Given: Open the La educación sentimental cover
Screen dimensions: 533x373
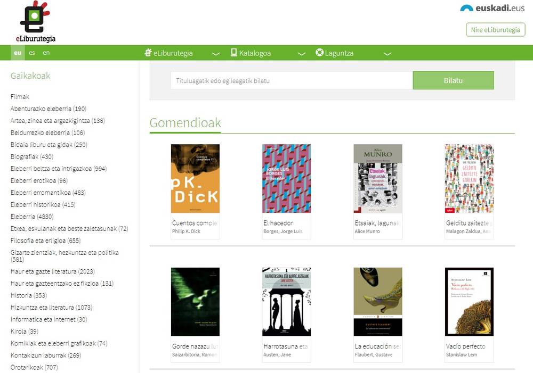Looking at the screenshot, I should [378, 302].
